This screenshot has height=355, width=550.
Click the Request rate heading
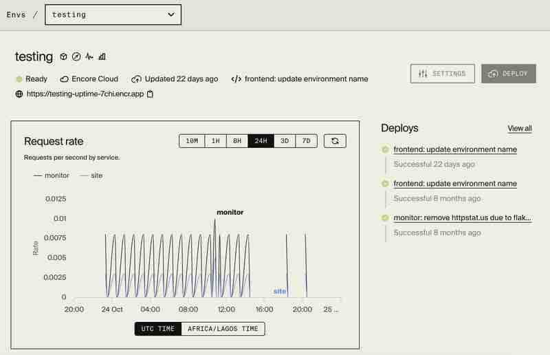tap(54, 141)
